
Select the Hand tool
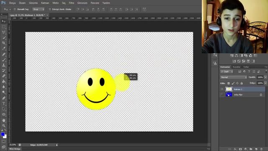4,120
